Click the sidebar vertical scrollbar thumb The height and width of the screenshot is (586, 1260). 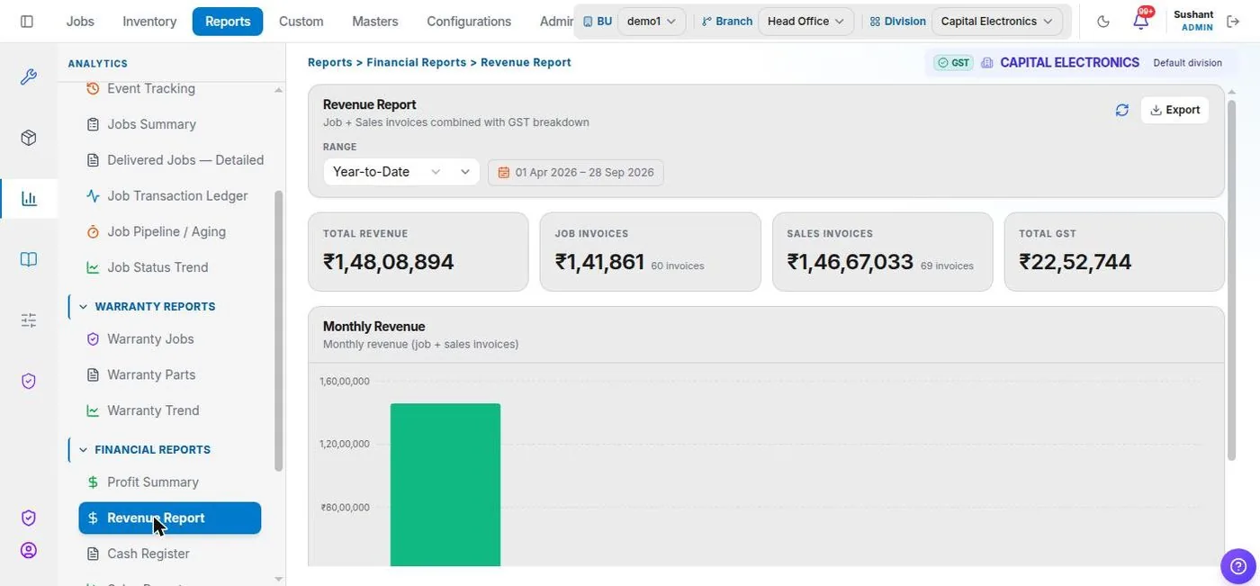pyautogui.click(x=278, y=330)
